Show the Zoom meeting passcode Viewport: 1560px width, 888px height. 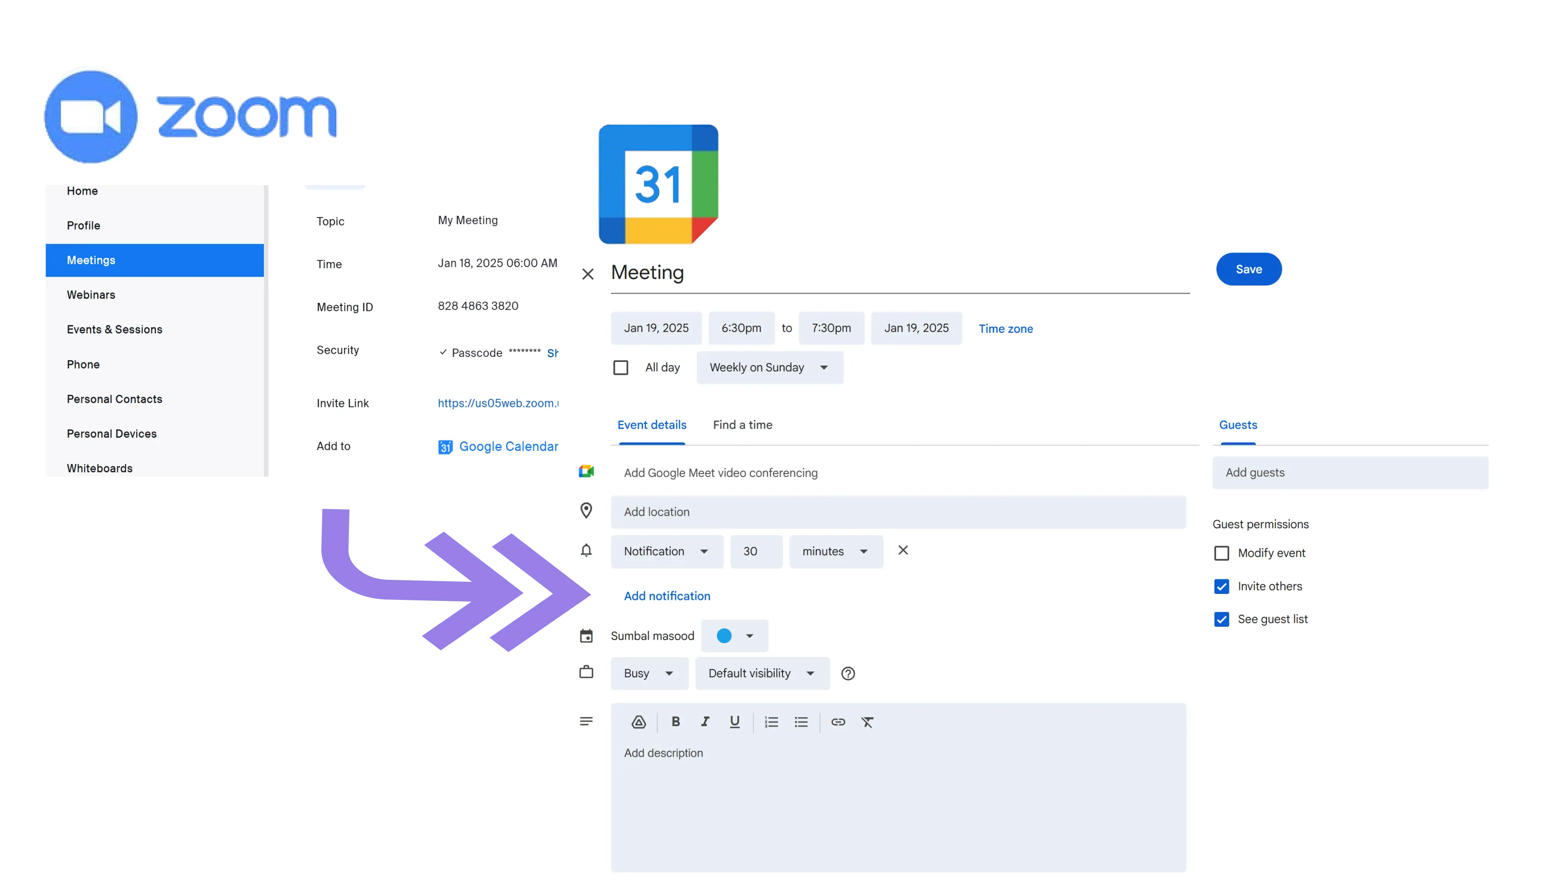(x=552, y=353)
